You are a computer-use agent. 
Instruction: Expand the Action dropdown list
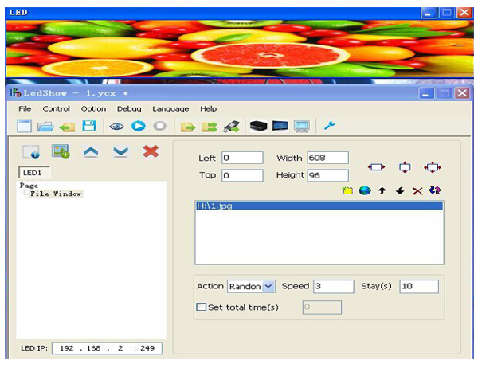pos(268,286)
